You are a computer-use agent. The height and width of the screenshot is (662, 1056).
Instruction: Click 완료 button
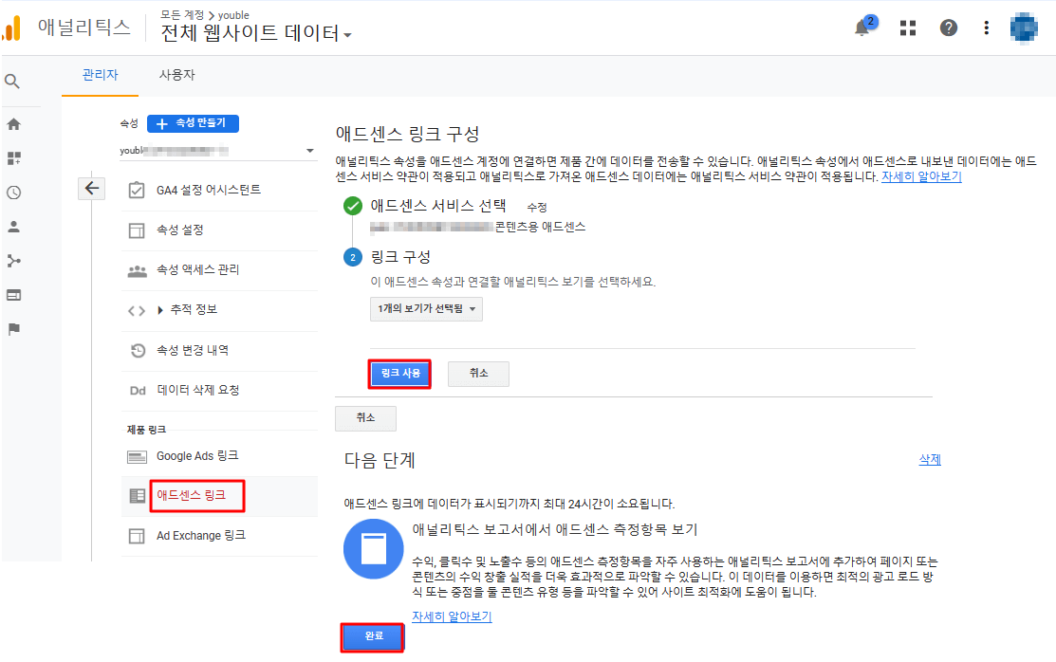pyautogui.click(x=373, y=636)
